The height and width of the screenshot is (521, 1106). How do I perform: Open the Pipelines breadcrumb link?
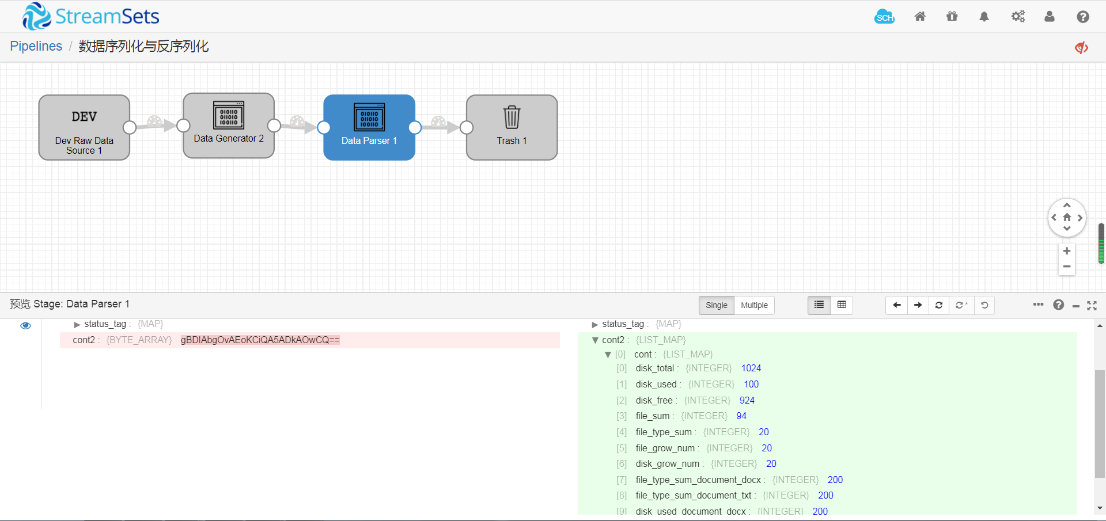tap(36, 46)
